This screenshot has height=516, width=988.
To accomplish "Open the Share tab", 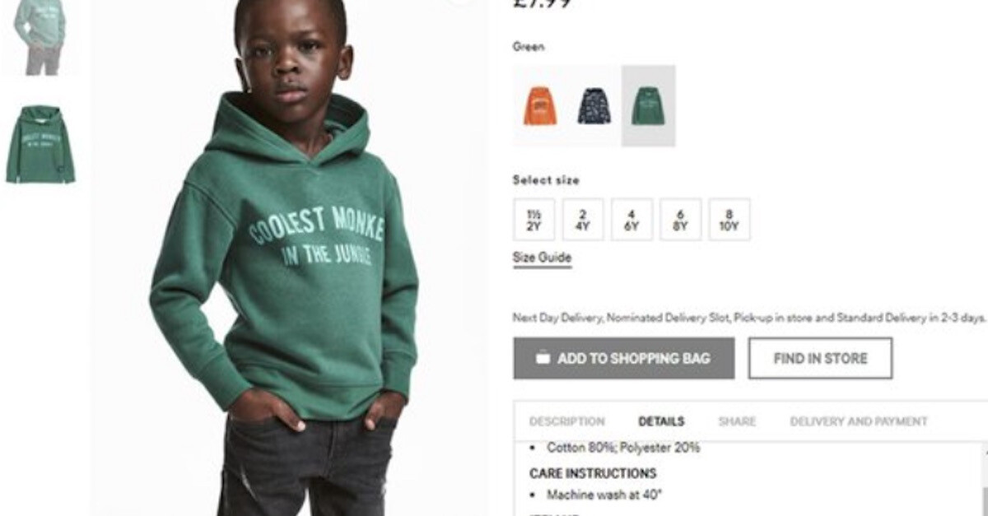I will (x=737, y=421).
